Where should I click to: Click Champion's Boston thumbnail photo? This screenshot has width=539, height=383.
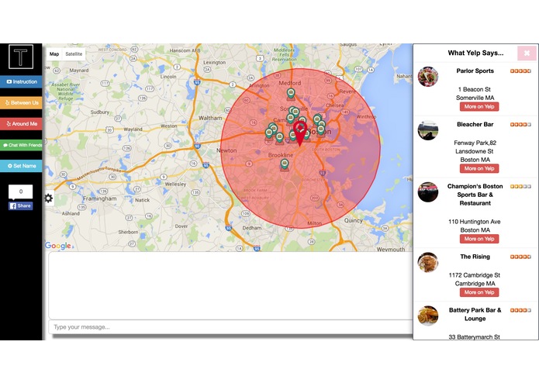pyautogui.click(x=428, y=192)
